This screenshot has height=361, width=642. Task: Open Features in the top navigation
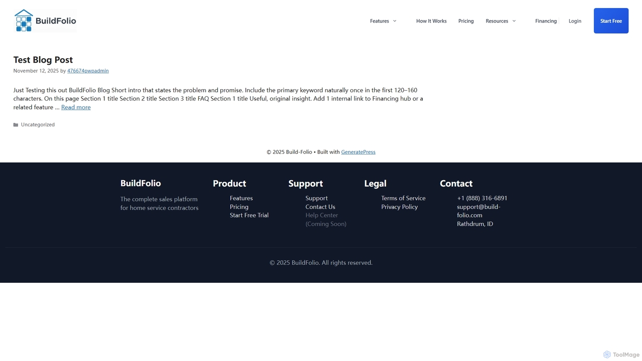[x=379, y=21]
